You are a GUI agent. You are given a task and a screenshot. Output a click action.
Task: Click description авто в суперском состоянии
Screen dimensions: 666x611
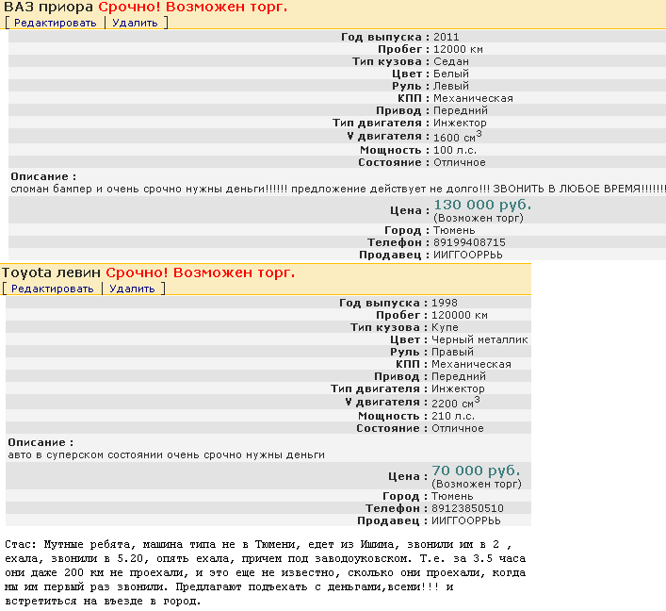(x=167, y=455)
